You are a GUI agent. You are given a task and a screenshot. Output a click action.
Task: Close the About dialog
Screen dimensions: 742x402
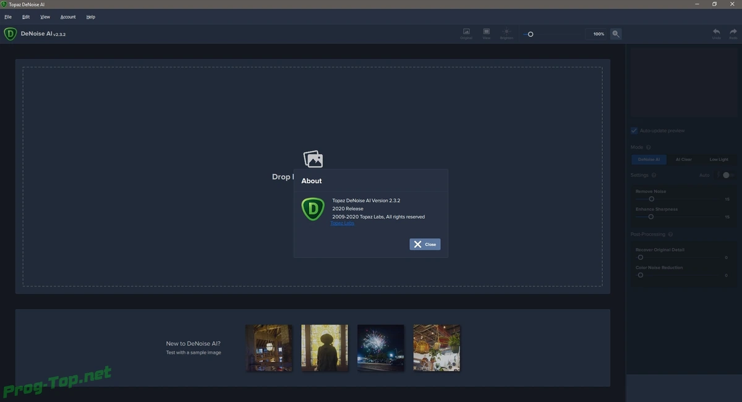coord(425,244)
